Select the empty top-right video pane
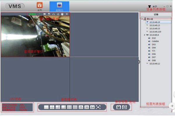The width and height of the screenshot is (175, 118). click(x=104, y=34)
